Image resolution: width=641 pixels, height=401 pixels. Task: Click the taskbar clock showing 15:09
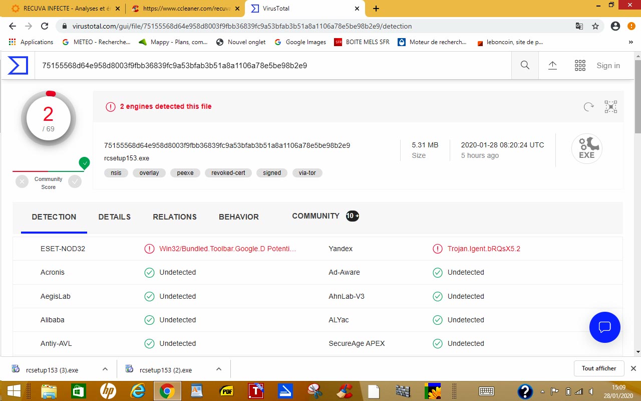tap(619, 391)
